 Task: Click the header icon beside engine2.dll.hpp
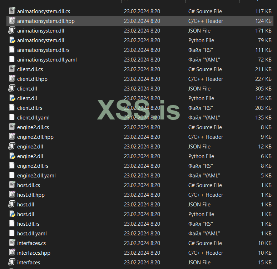pos(12,137)
